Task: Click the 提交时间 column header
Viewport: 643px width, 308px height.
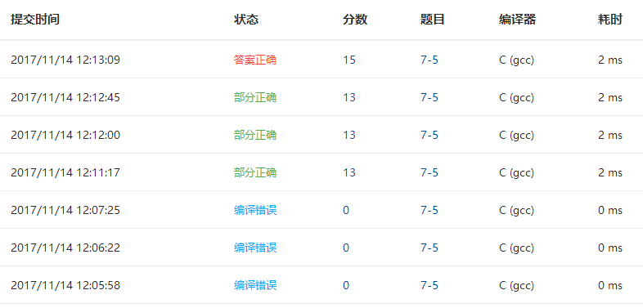Action: click(35, 20)
